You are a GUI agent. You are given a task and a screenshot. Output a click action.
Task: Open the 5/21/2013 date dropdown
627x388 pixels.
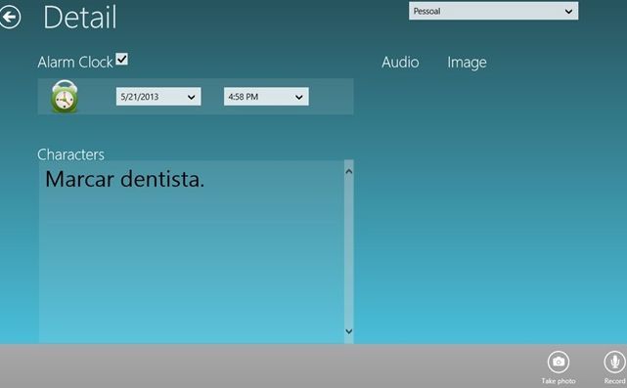tap(158, 97)
